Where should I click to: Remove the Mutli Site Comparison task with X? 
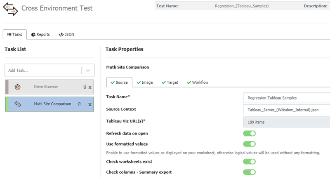click(90, 105)
